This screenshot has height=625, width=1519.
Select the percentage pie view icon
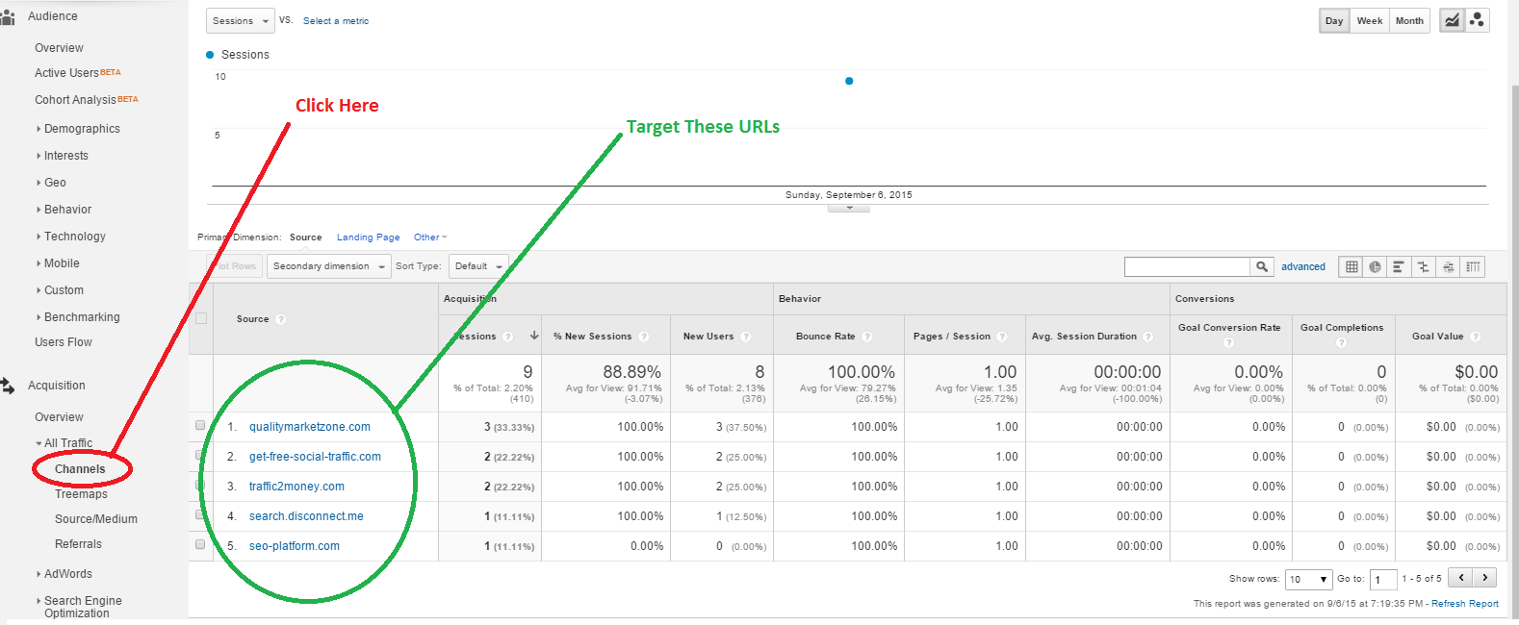(1375, 266)
